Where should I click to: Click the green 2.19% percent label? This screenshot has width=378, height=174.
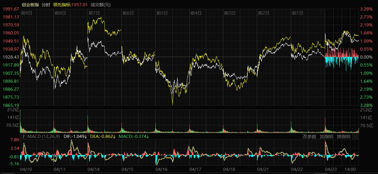click(x=367, y=89)
